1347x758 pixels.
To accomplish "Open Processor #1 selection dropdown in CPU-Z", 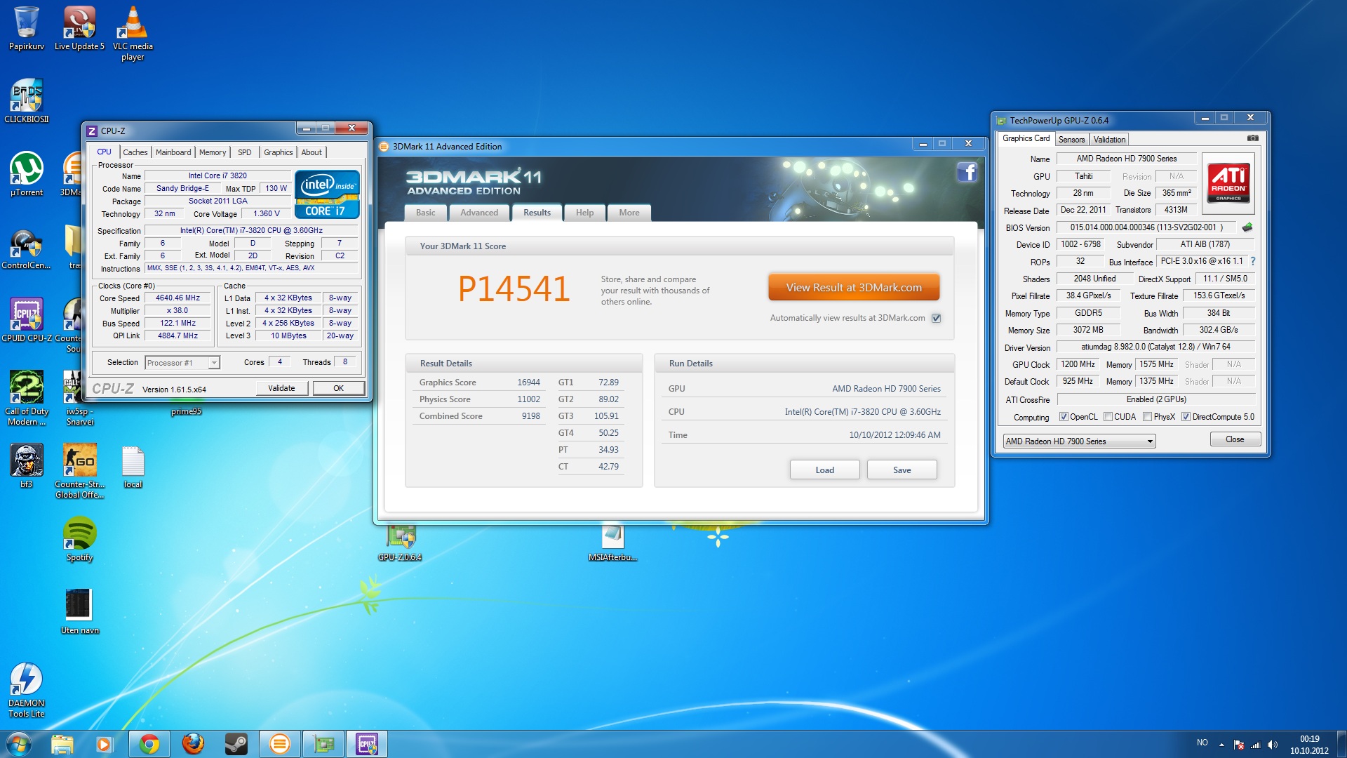I will click(x=182, y=363).
